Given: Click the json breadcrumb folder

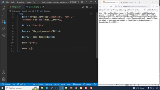Looking at the screenshot, I should 24,11.
